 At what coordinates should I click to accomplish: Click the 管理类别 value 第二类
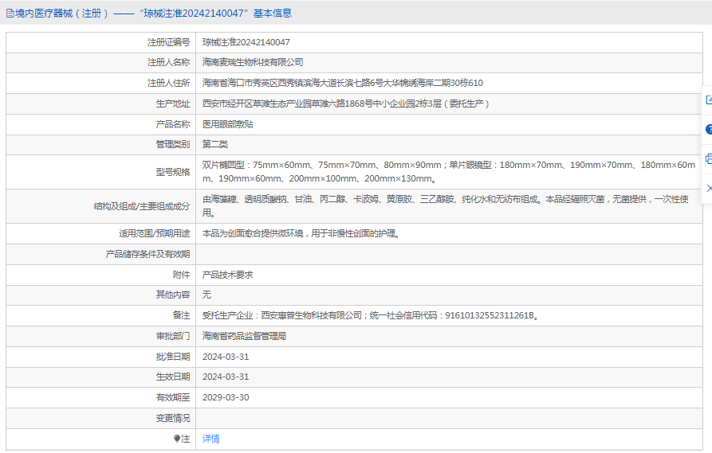215,144
